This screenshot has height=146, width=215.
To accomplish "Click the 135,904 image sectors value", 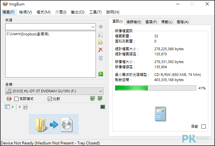I will (x=160, y=67).
